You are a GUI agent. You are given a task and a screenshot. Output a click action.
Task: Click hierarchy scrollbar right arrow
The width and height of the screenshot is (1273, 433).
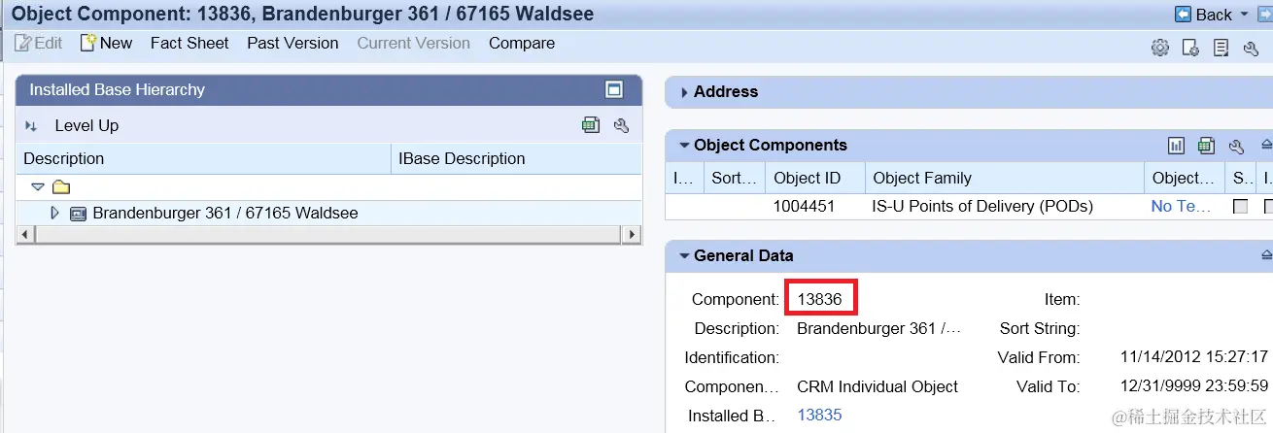633,234
